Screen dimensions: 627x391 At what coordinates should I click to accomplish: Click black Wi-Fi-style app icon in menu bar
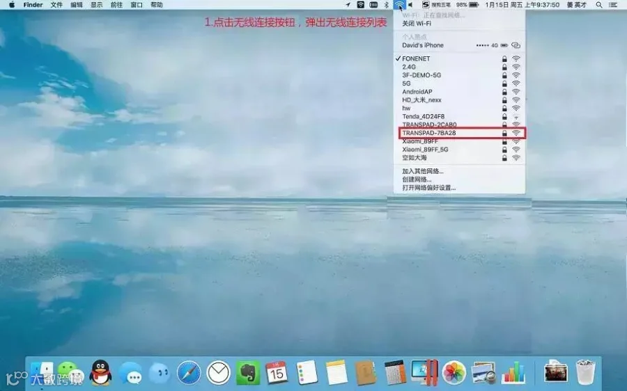[361, 5]
